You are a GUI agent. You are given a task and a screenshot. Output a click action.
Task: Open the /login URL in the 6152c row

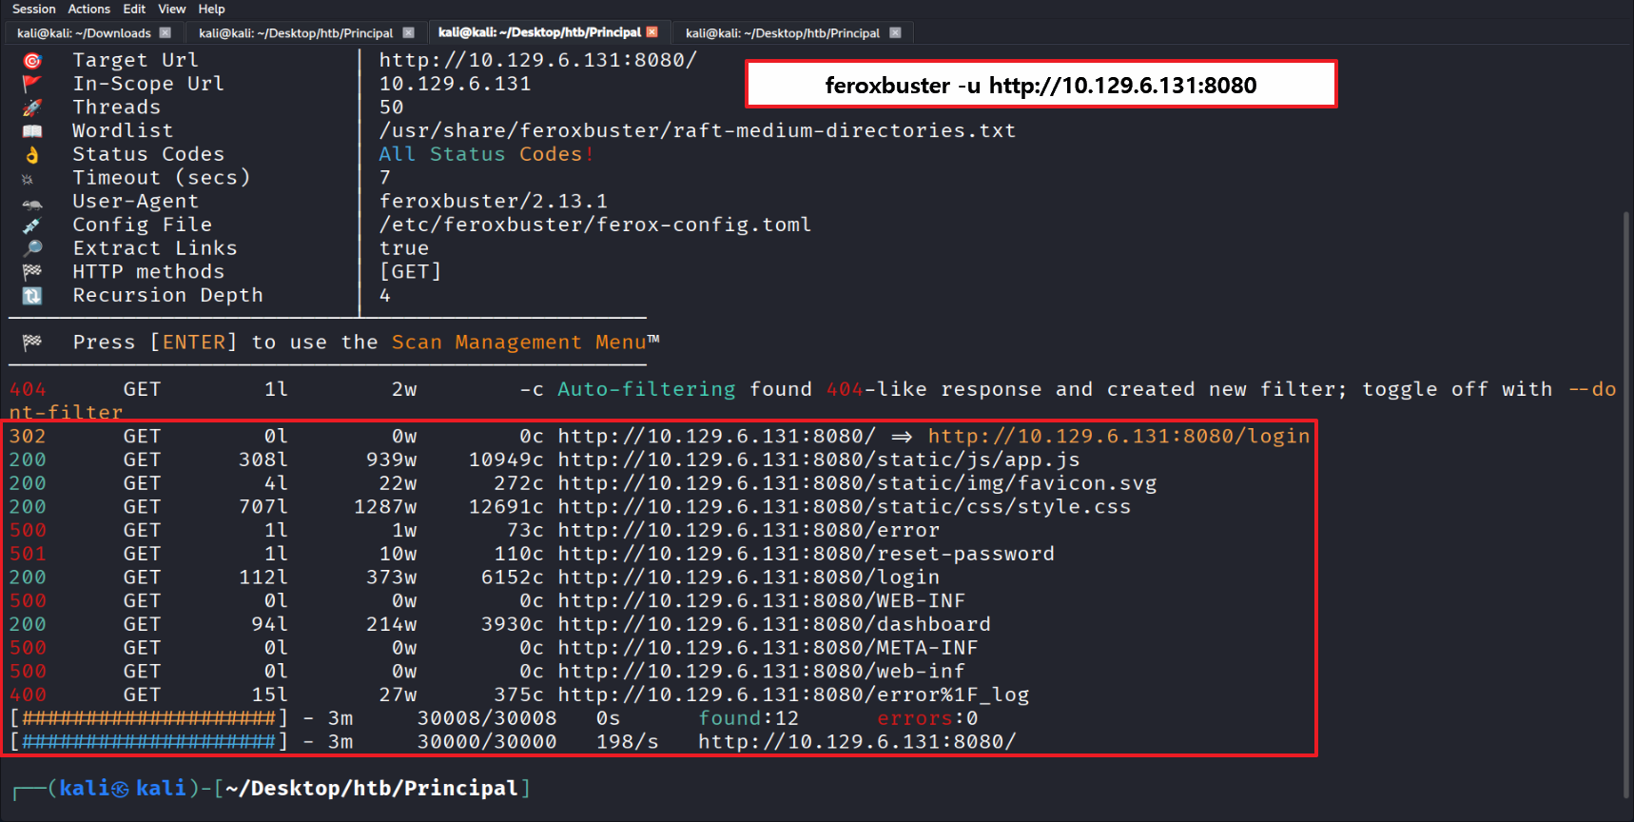tap(749, 577)
